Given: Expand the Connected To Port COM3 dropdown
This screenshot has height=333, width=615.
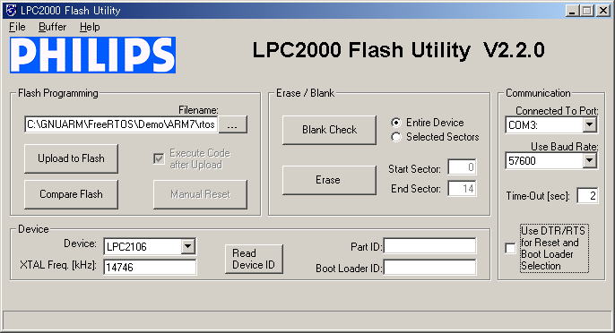Looking at the screenshot, I should (589, 125).
